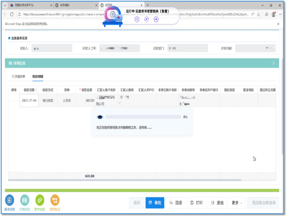Open Edge settings and more menu
Viewport: 287px width, 217px height.
click(280, 14)
